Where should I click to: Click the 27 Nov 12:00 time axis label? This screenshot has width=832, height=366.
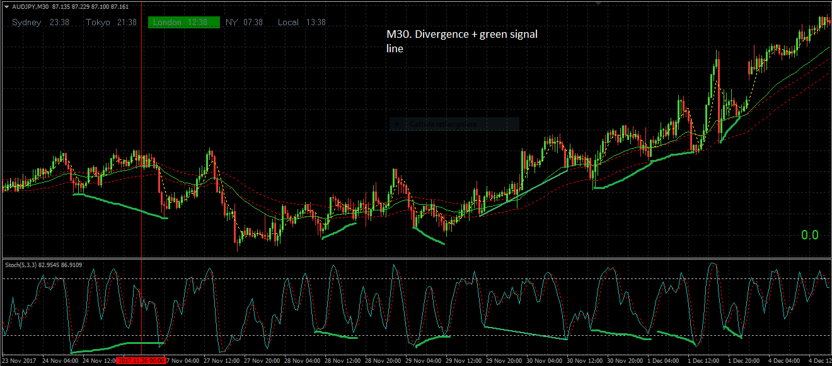click(x=224, y=361)
